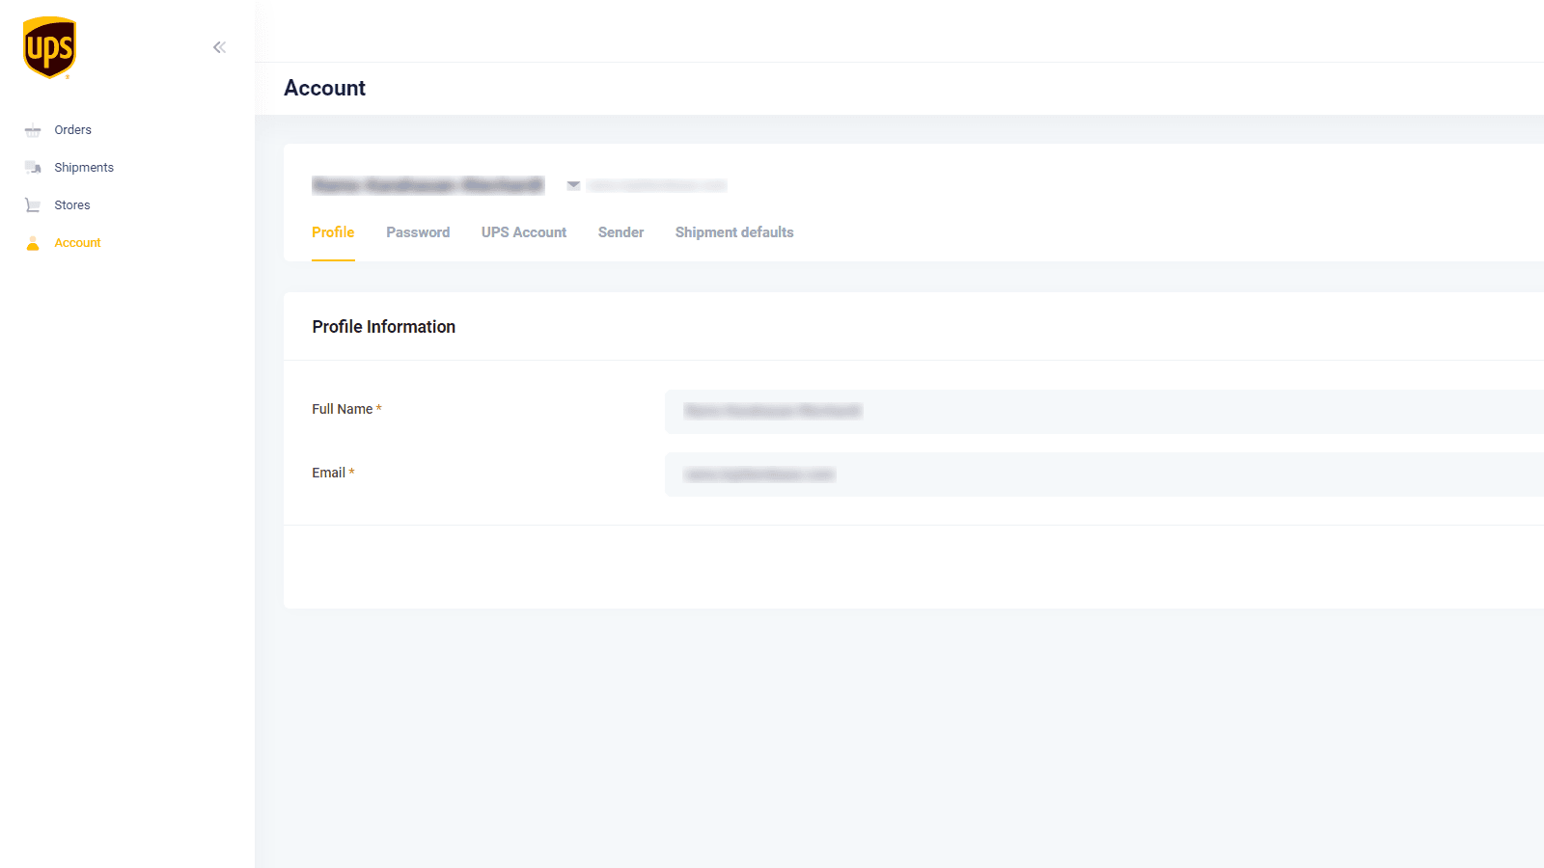Click the Profile Information heading
This screenshot has width=1544, height=868.
click(383, 326)
